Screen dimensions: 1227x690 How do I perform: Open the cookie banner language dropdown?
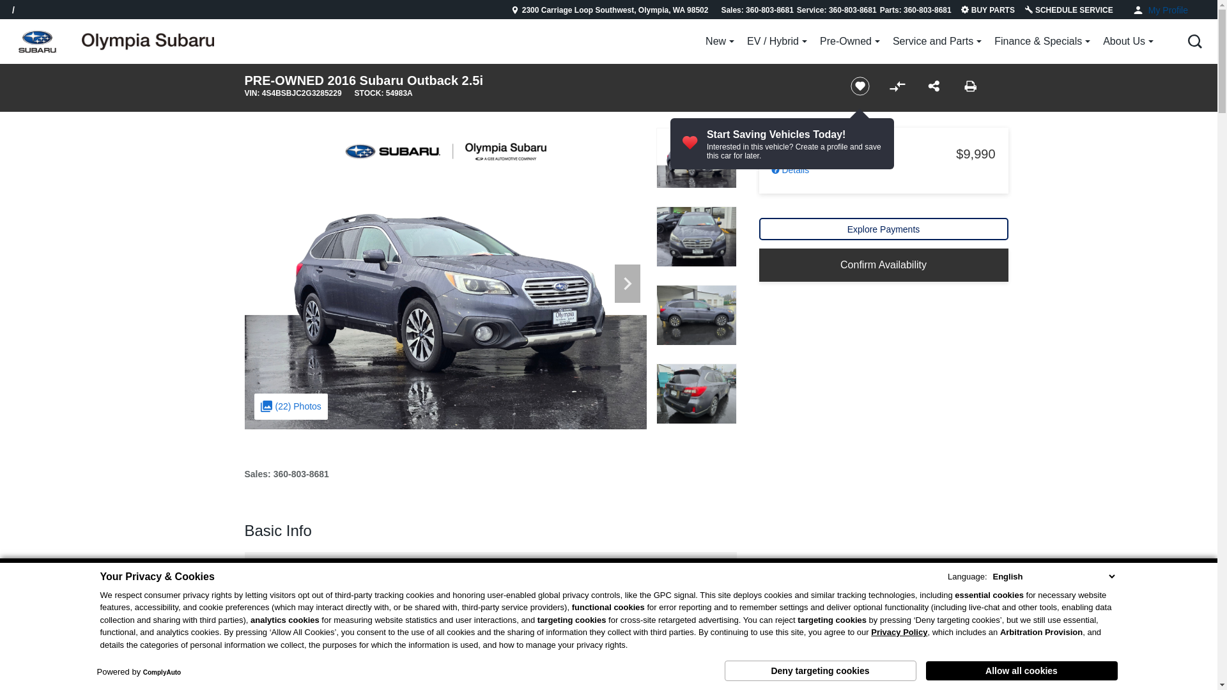coord(1054,576)
